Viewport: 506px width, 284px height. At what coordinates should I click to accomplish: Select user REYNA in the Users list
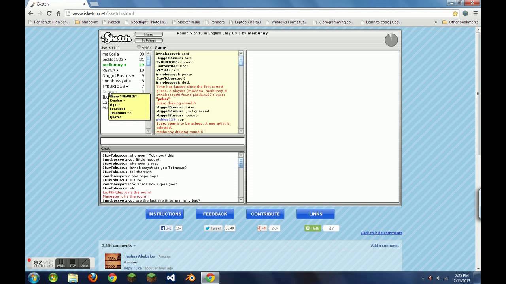tap(123, 70)
